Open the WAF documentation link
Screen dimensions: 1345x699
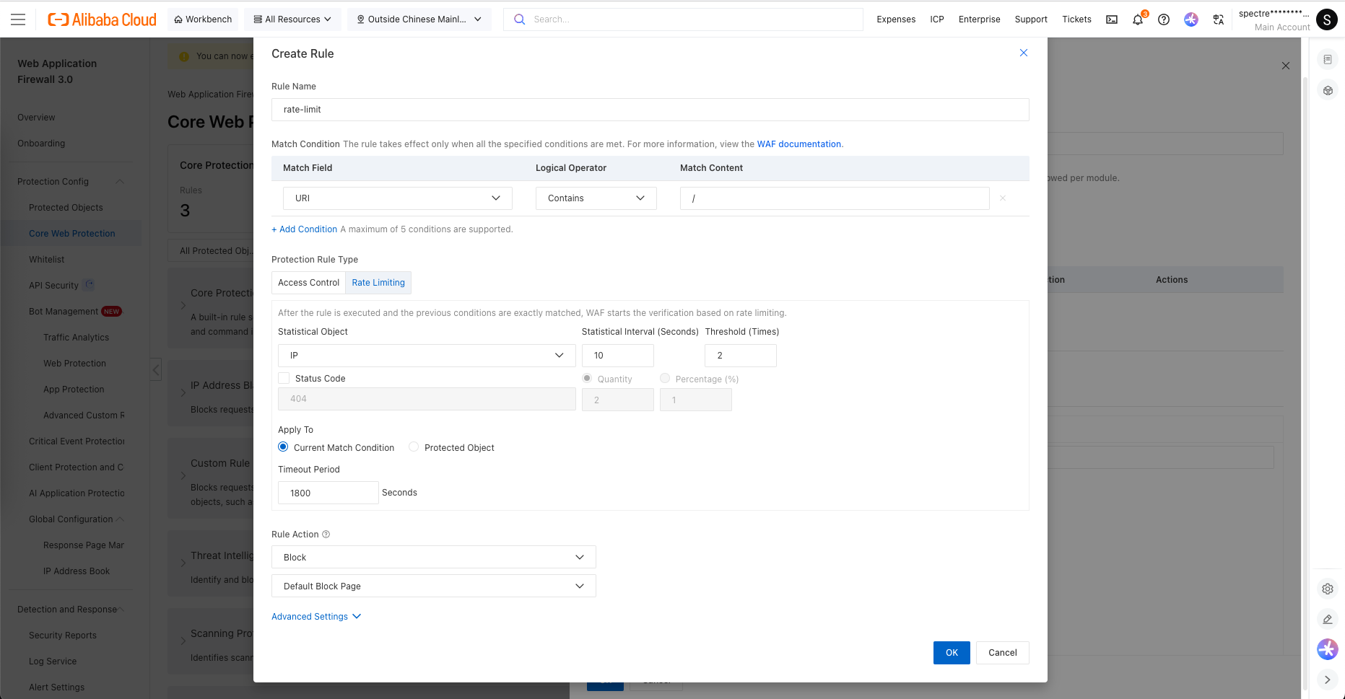click(x=798, y=144)
